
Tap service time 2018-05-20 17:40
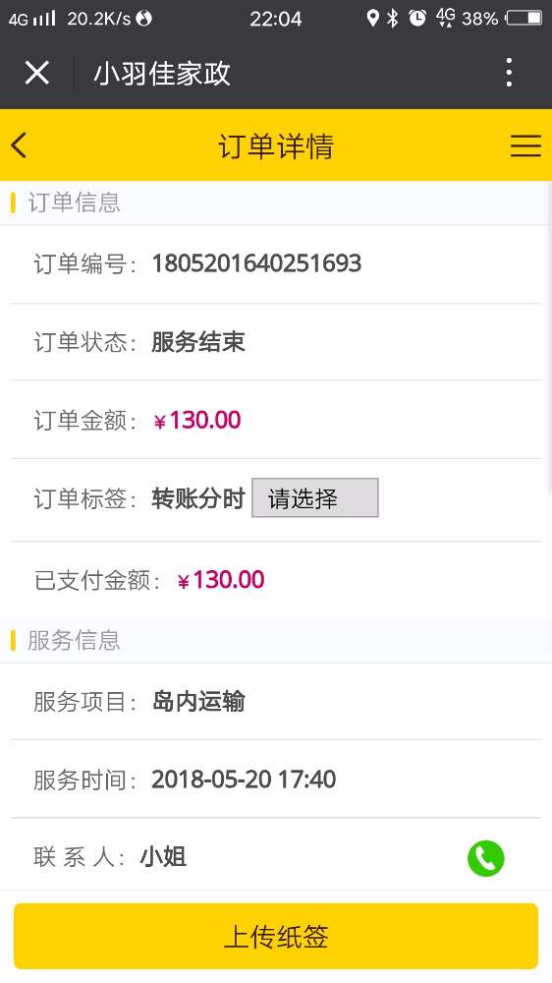click(244, 780)
